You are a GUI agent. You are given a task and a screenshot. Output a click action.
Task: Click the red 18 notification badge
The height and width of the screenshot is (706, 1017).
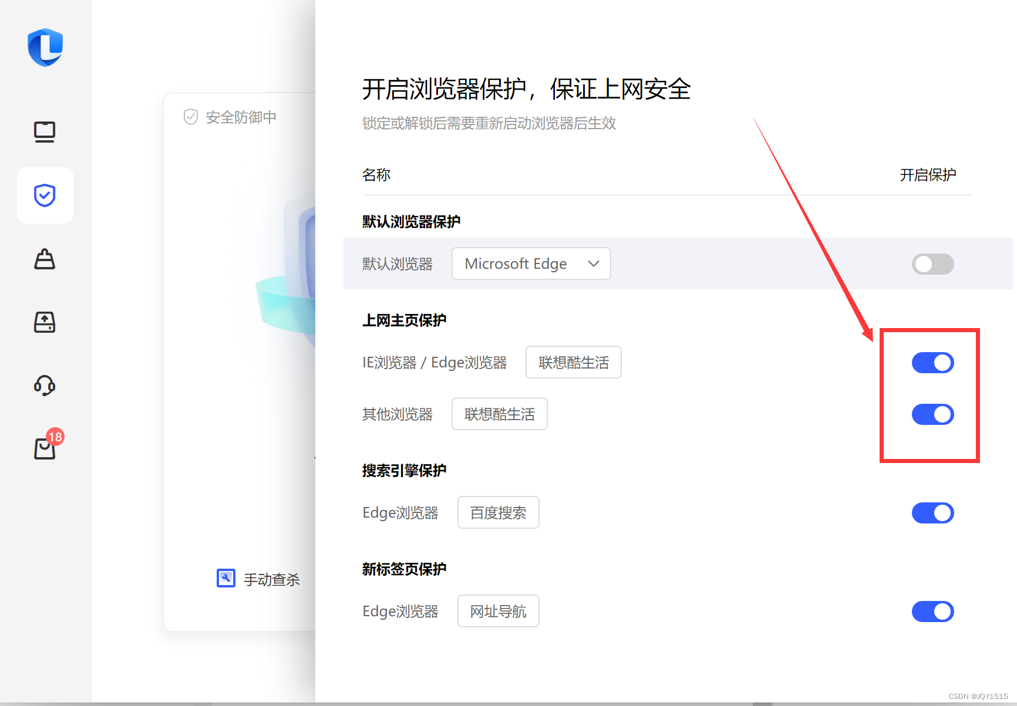(55, 437)
